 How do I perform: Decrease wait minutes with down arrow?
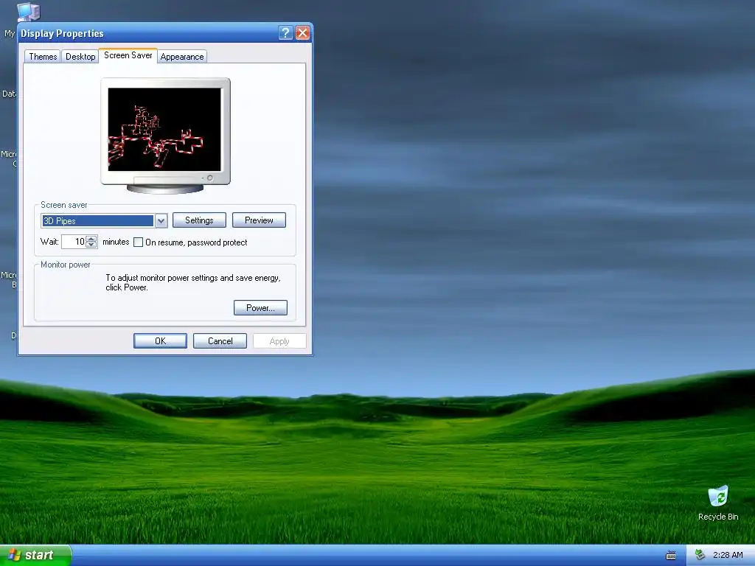pos(91,245)
